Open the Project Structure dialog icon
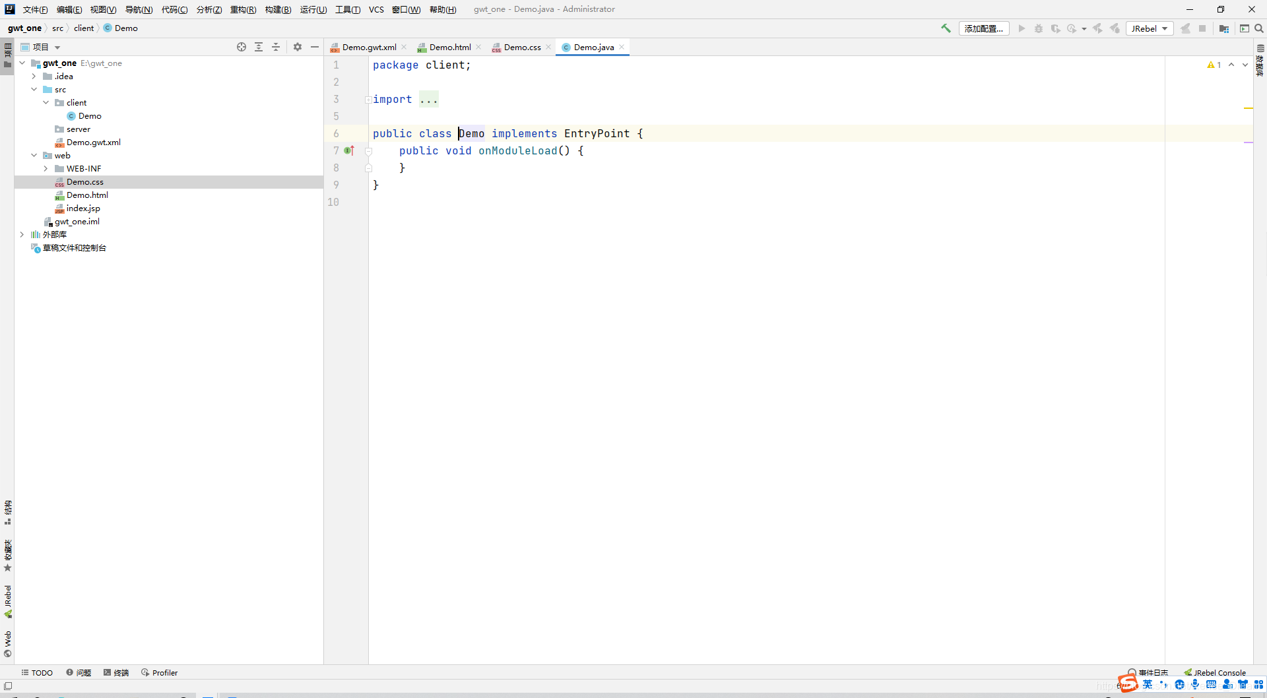Screen dimensions: 1267x698 click(1224, 28)
